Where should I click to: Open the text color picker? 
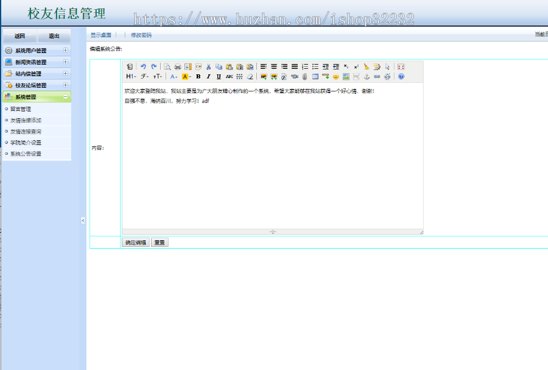pyautogui.click(x=174, y=77)
